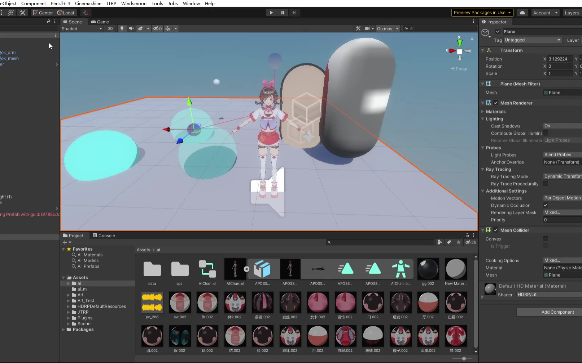Uncheck the Mesh Renderer enabled checkbox
The width and height of the screenshot is (582, 363).
(x=496, y=103)
